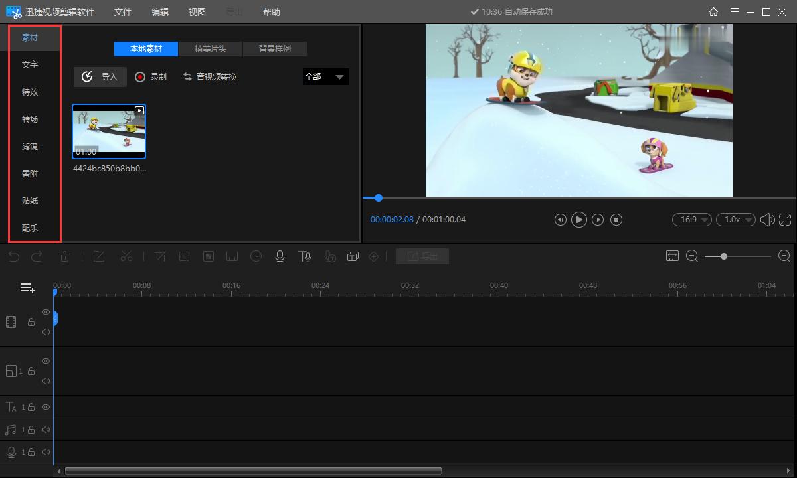Click the 导入 import button
This screenshot has width=797, height=478.
click(x=100, y=77)
